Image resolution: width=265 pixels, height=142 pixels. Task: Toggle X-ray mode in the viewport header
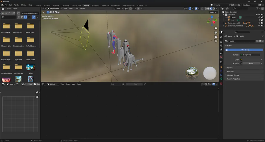202,9
